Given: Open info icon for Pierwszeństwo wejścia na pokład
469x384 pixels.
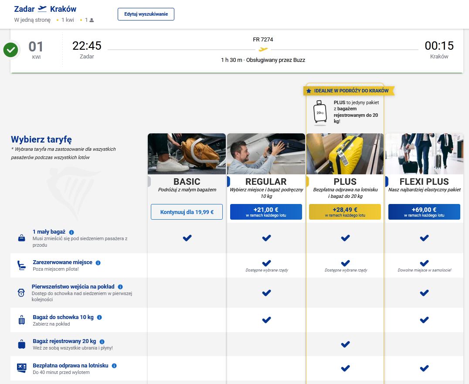Looking at the screenshot, I should click(x=120, y=287).
